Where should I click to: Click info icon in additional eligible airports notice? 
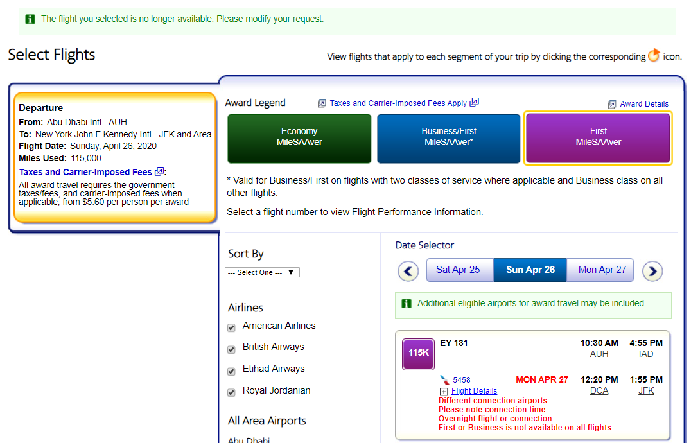click(407, 304)
